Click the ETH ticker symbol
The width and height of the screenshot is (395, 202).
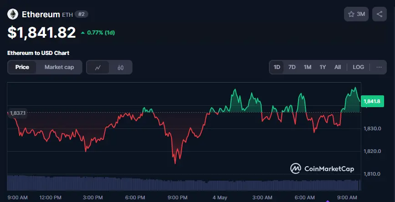67,15
